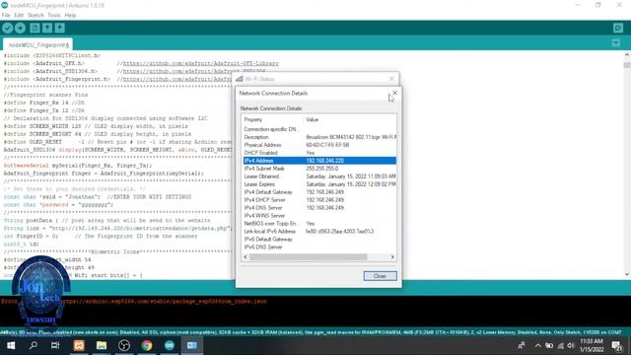
Task: Open the Windows Start menu
Action: (x=11, y=345)
